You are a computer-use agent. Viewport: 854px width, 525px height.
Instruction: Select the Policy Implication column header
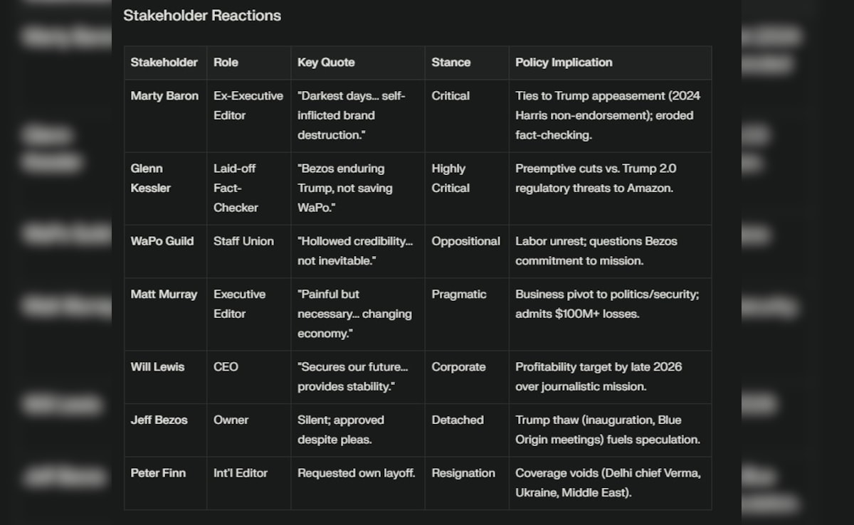click(x=564, y=63)
